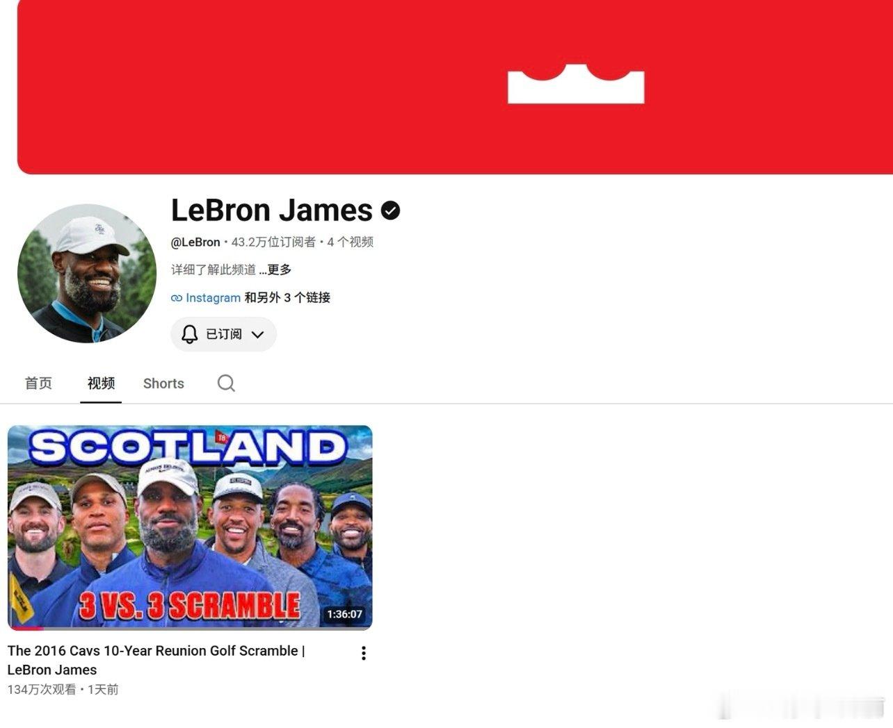Click the red watch-progress bar under the thumbnail
This screenshot has height=728, width=893.
point(26,629)
